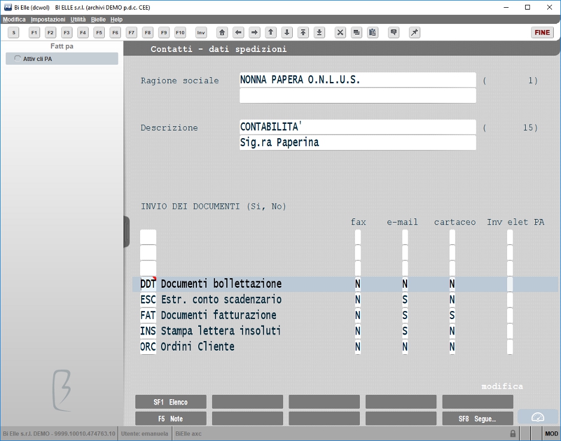This screenshot has height=441, width=561.
Task: Click the paste clipboard icon
Action: pos(372,32)
